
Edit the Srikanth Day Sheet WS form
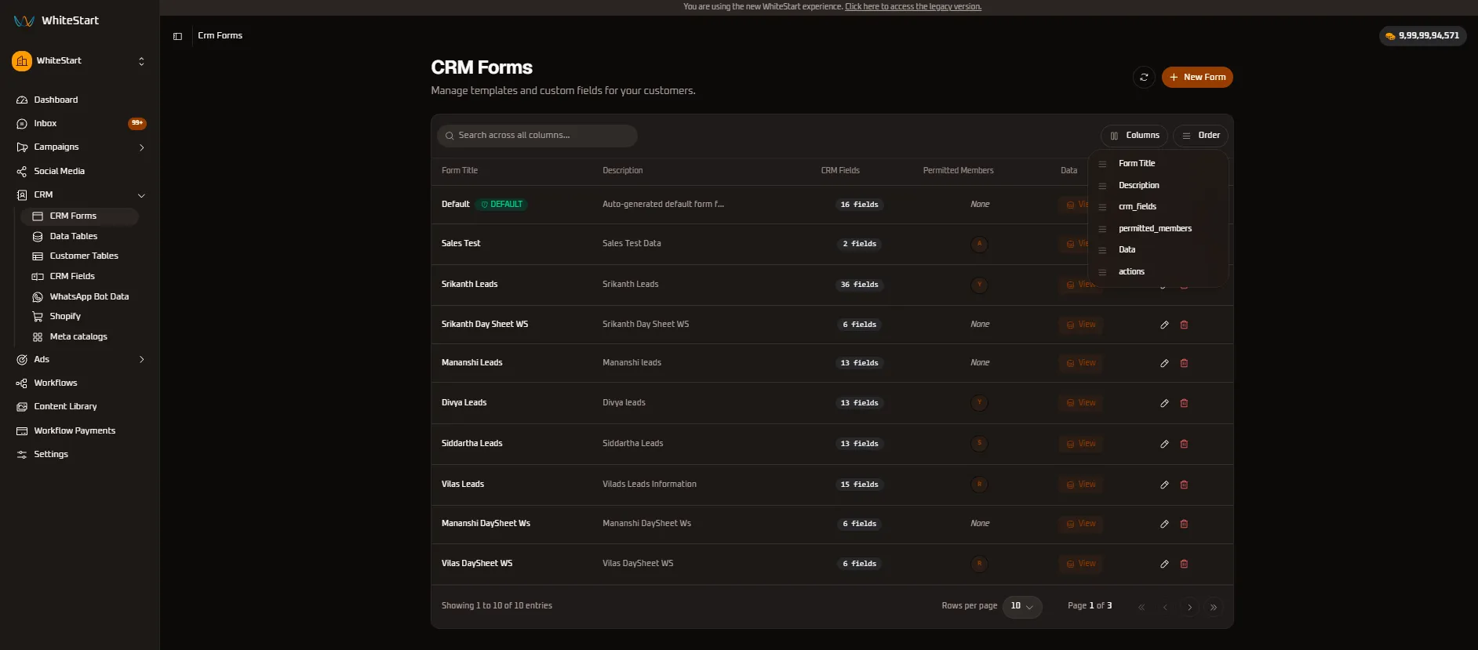click(x=1164, y=325)
